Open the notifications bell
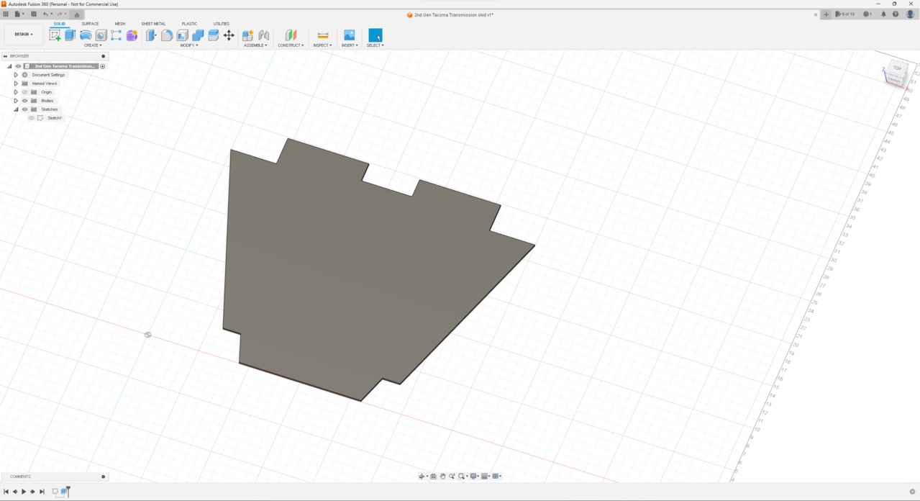Screen dimensions: 920x501 point(884,14)
